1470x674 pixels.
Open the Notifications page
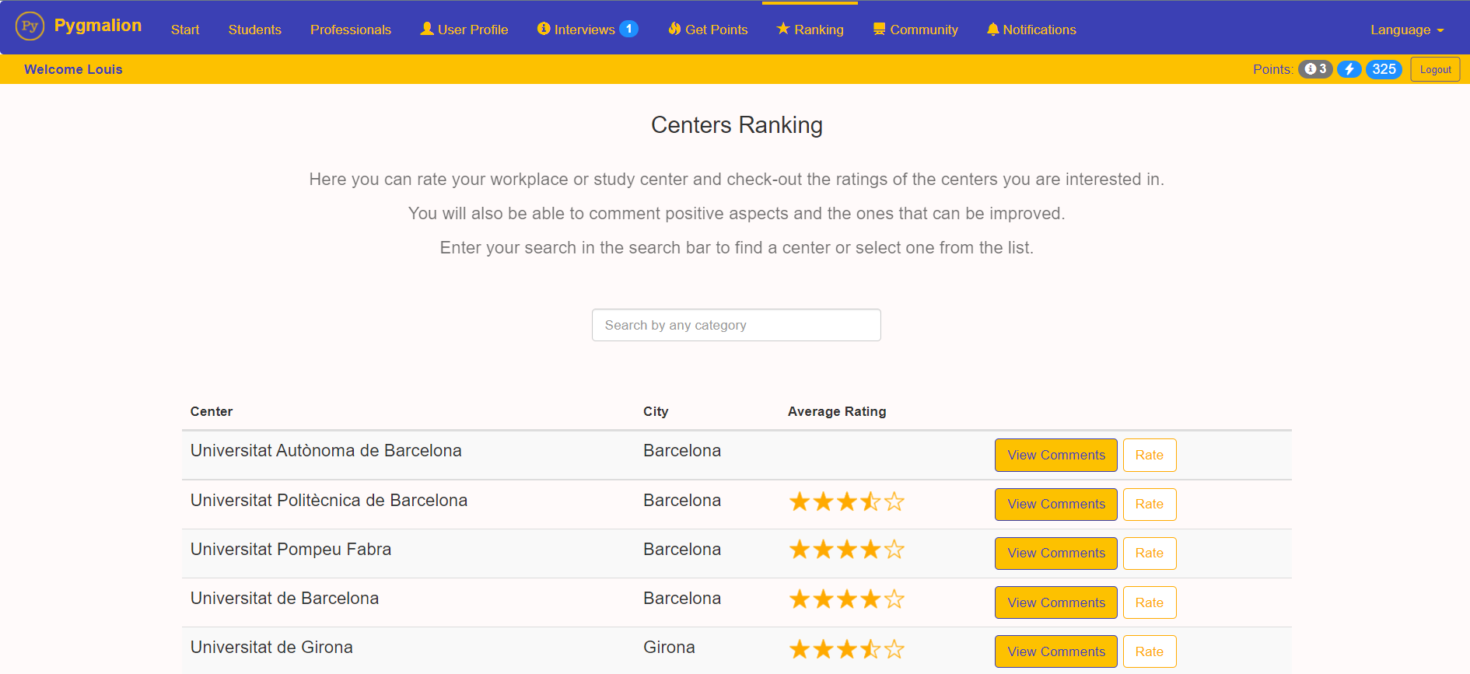(x=1031, y=30)
